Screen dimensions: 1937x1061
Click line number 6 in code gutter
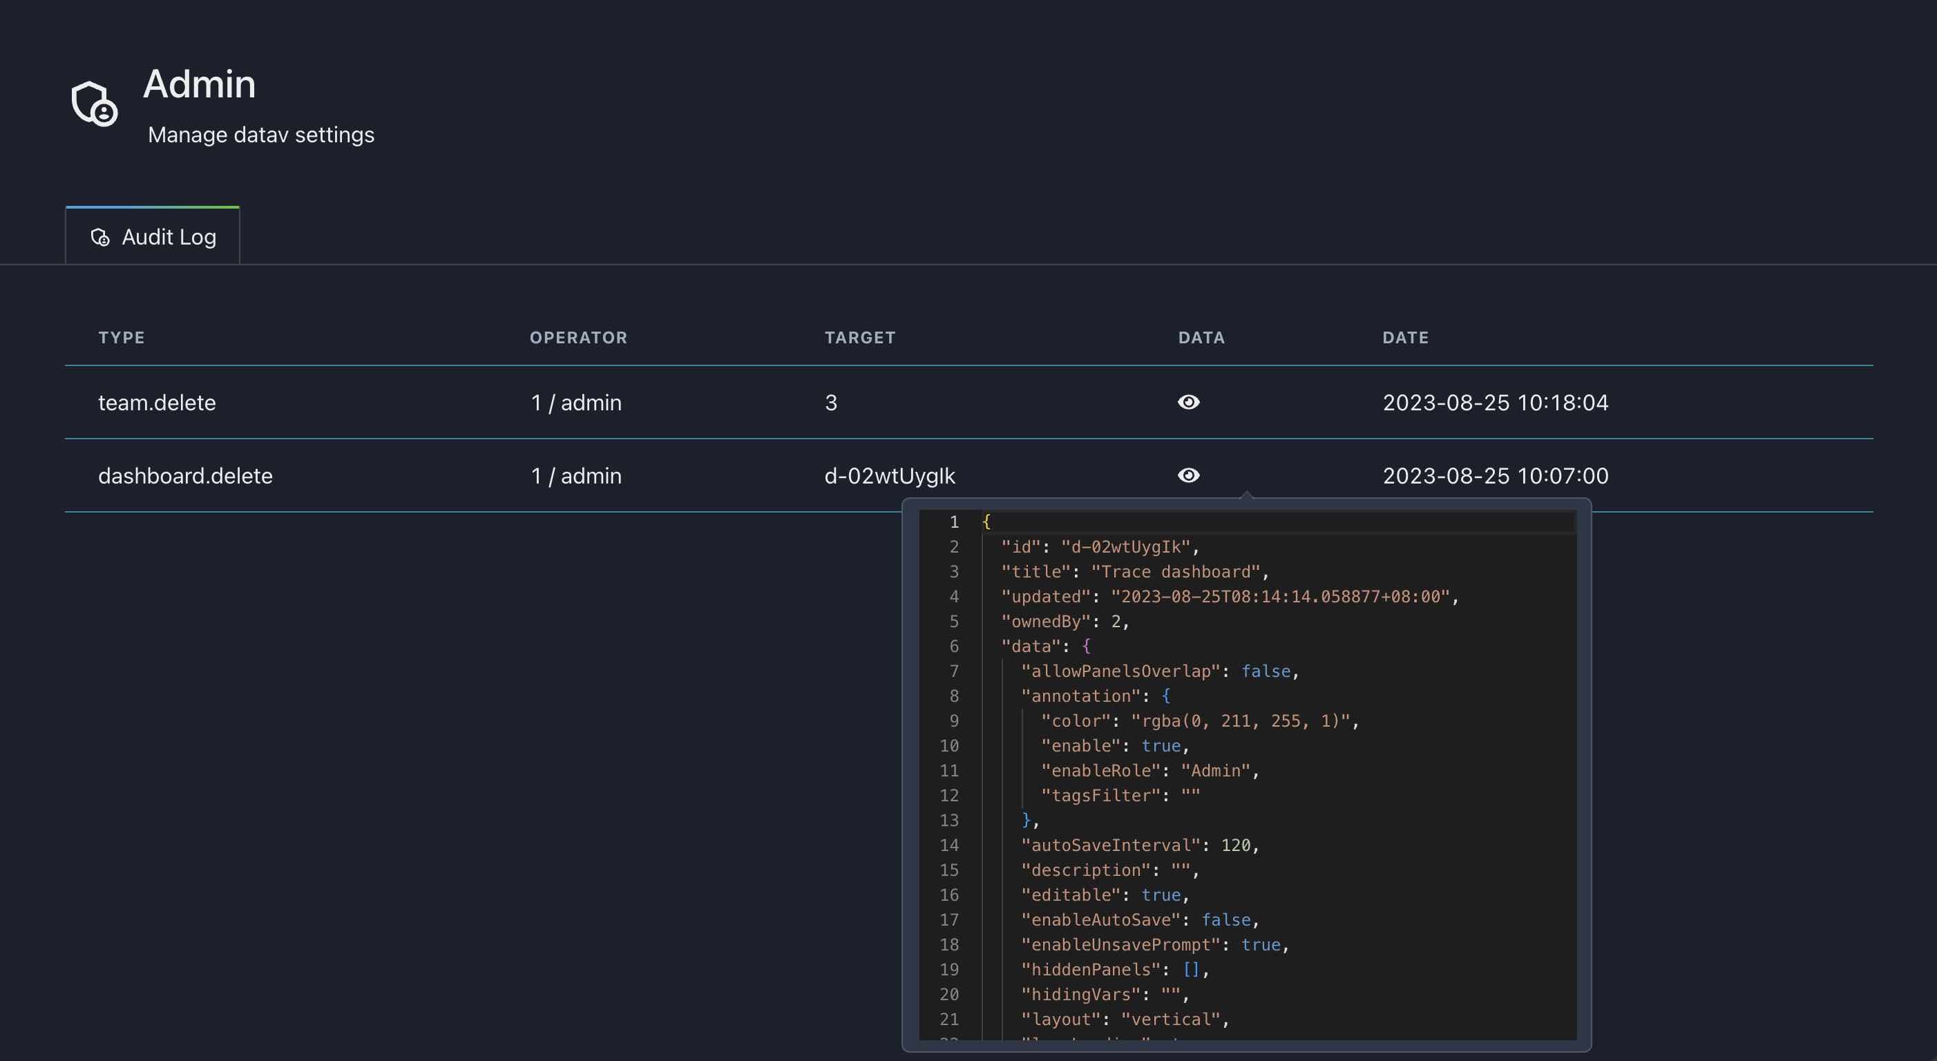(953, 646)
